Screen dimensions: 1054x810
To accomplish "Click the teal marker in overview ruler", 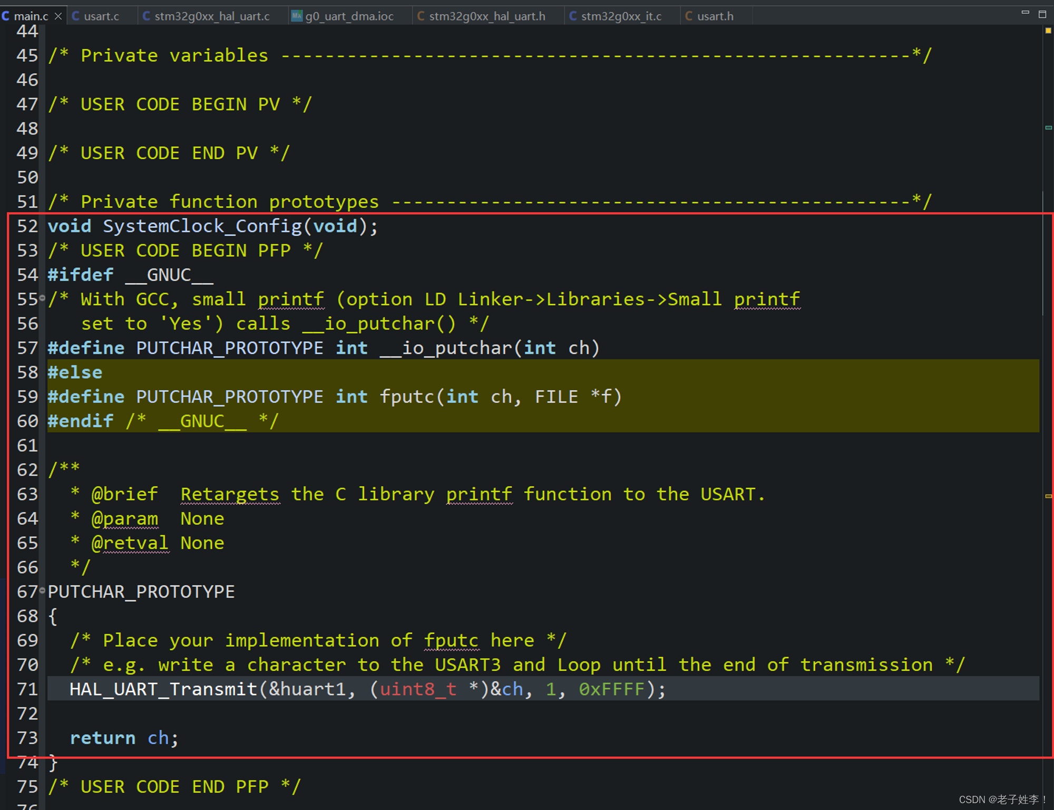I will point(1048,128).
